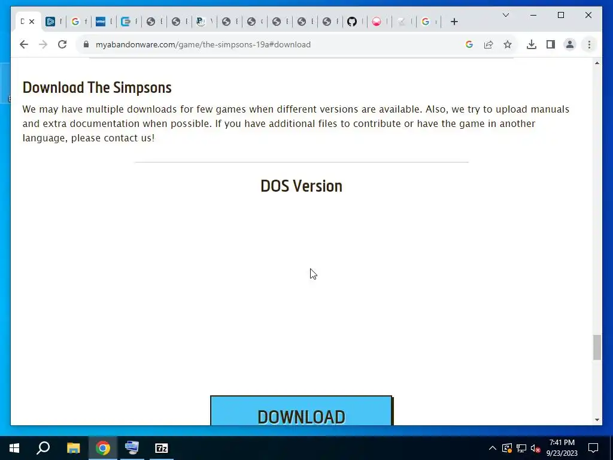This screenshot has width=613, height=460.
Task: Click the Chrome taskbar icon
Action: tap(103, 448)
